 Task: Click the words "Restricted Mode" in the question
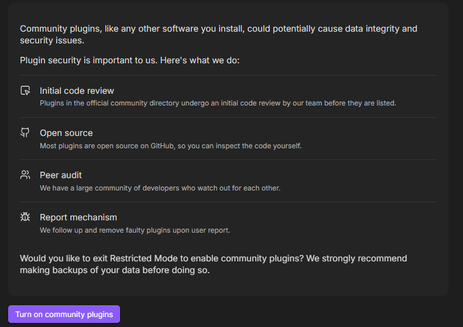pyautogui.click(x=142, y=258)
